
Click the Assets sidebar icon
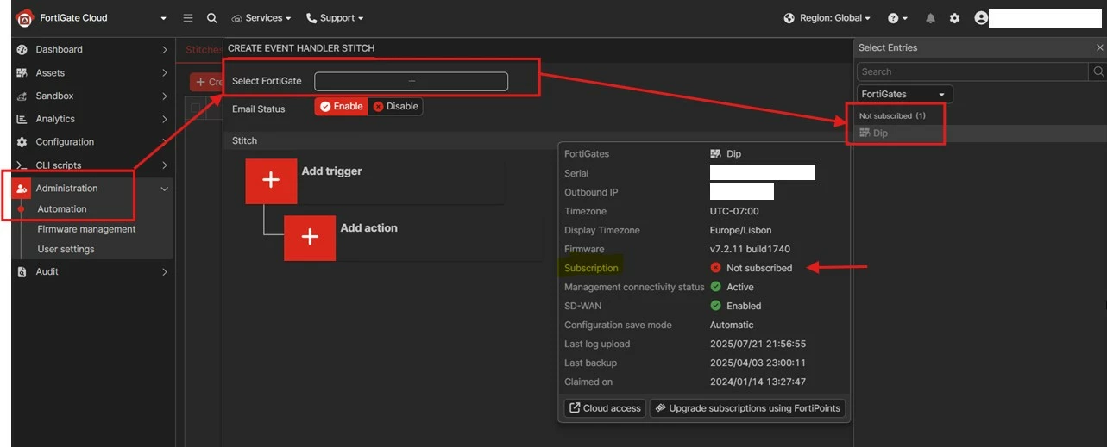[22, 73]
